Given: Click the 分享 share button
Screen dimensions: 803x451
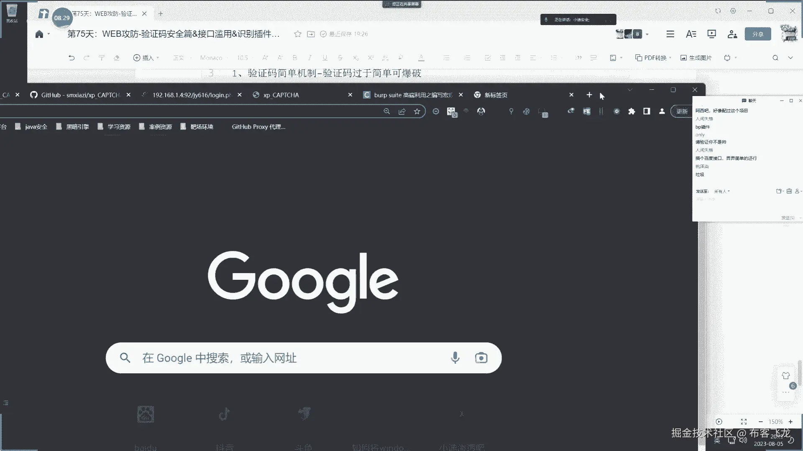Looking at the screenshot, I should coord(758,34).
